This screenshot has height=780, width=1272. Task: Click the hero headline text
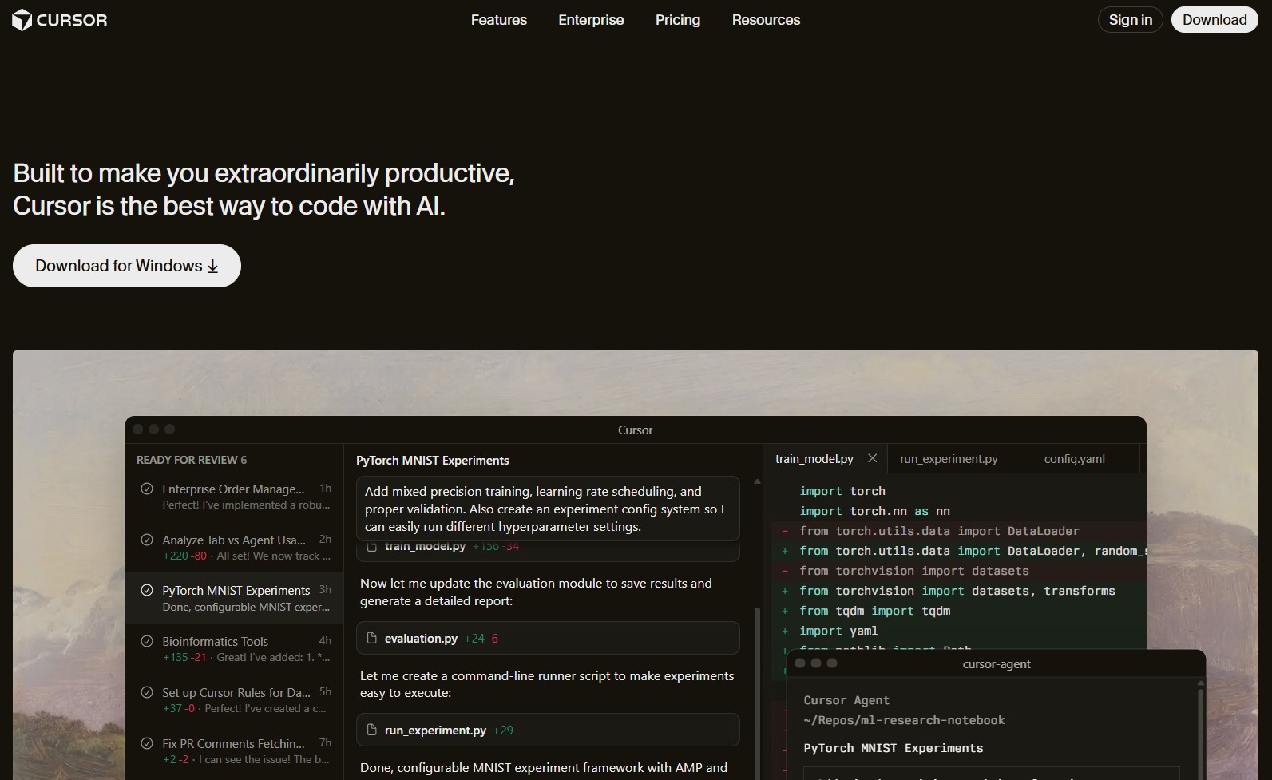(264, 189)
